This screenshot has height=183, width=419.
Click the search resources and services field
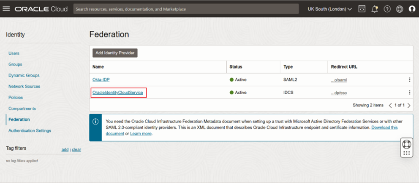coord(186,9)
